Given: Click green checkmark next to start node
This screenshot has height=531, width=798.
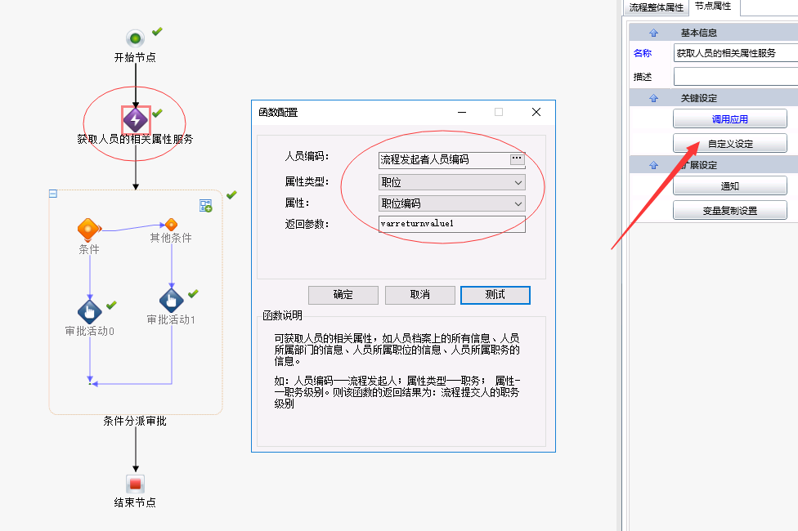Looking at the screenshot, I should click(157, 32).
